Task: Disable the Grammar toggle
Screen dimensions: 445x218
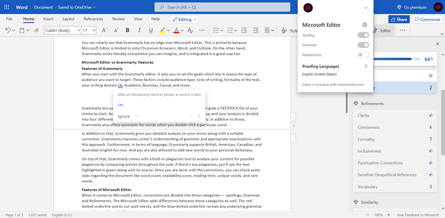Action: point(363,45)
